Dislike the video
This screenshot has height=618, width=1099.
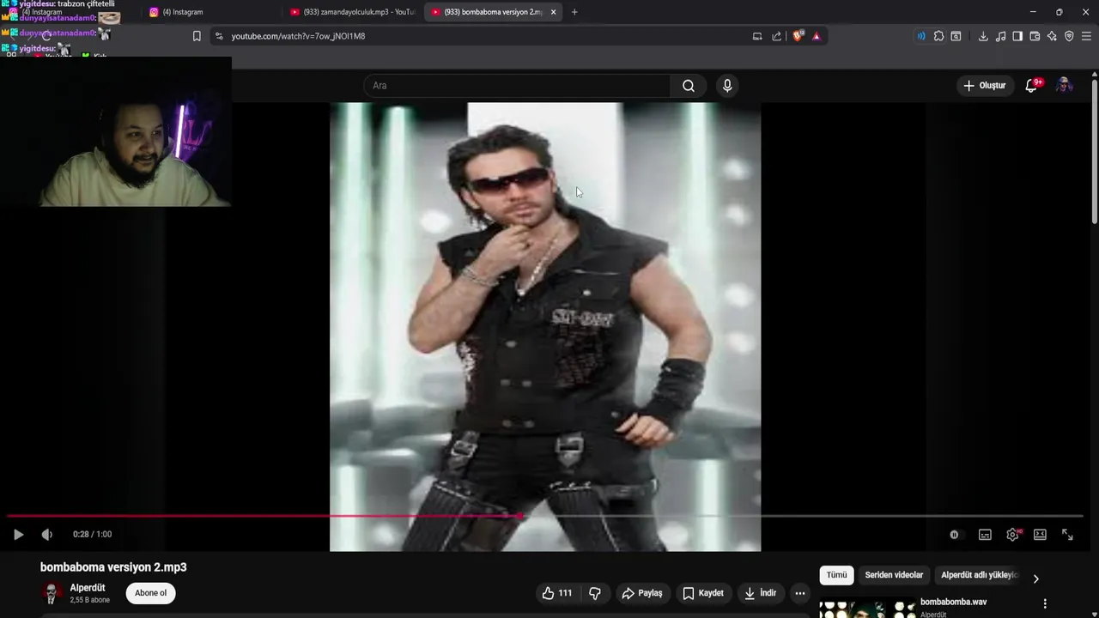(x=595, y=593)
